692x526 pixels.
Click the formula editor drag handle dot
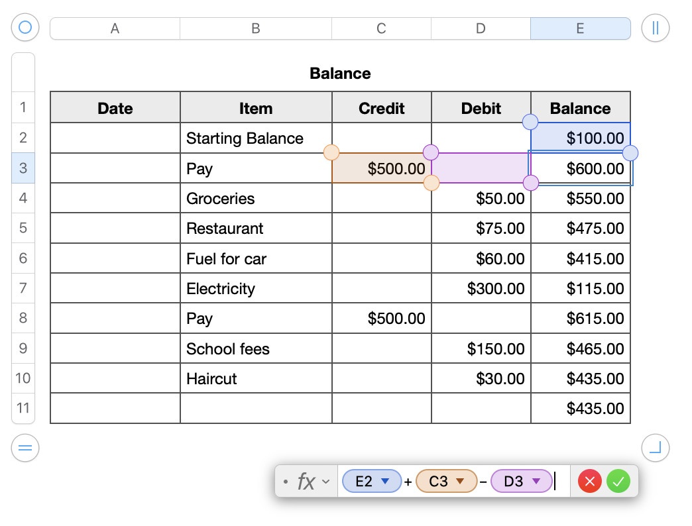pyautogui.click(x=285, y=482)
